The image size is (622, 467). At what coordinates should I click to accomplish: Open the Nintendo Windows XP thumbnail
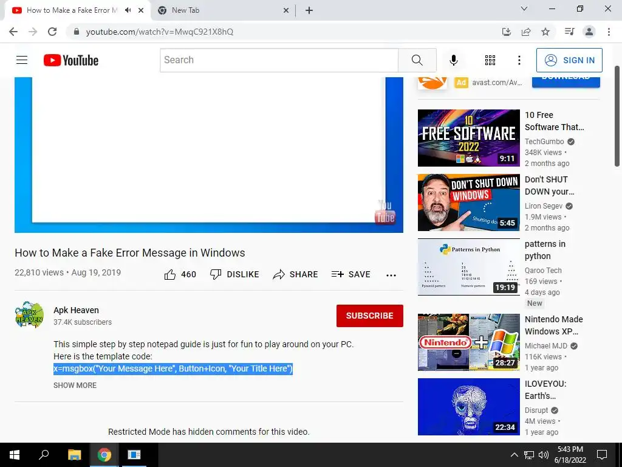[x=468, y=342]
